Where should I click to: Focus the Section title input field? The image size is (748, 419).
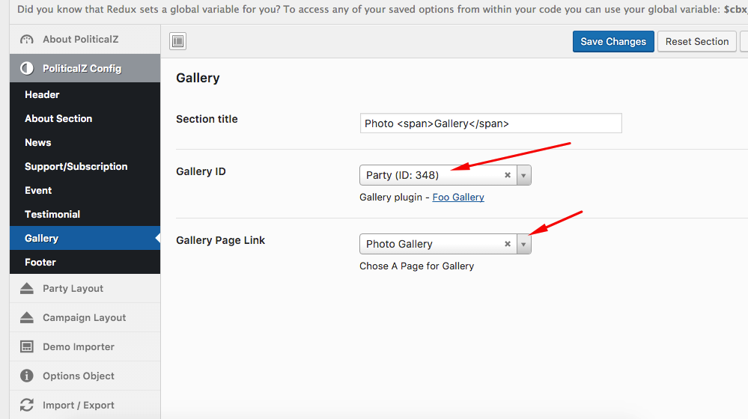click(x=491, y=123)
